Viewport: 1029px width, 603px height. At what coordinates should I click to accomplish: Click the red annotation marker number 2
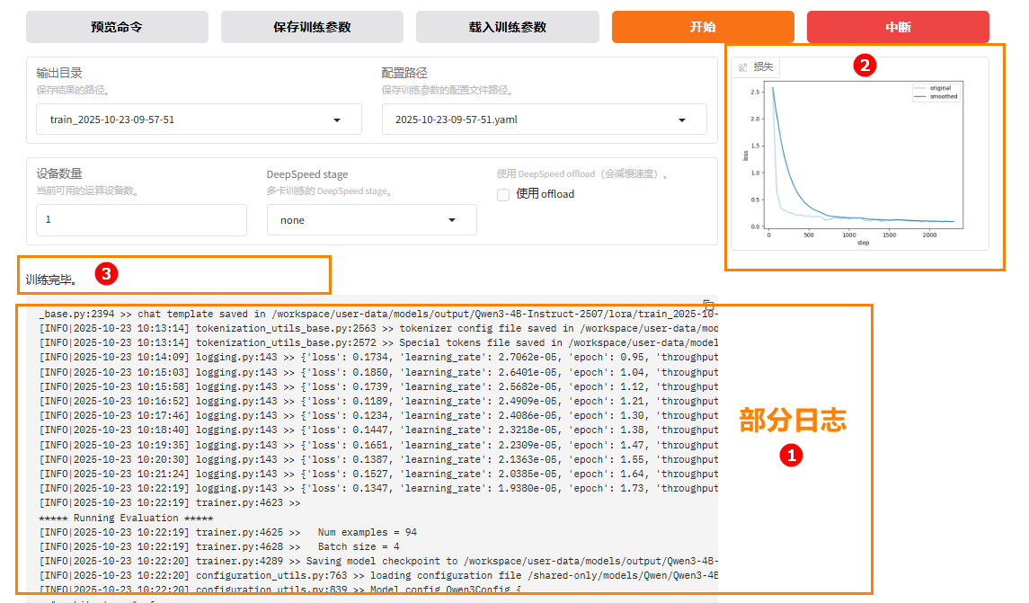click(865, 65)
